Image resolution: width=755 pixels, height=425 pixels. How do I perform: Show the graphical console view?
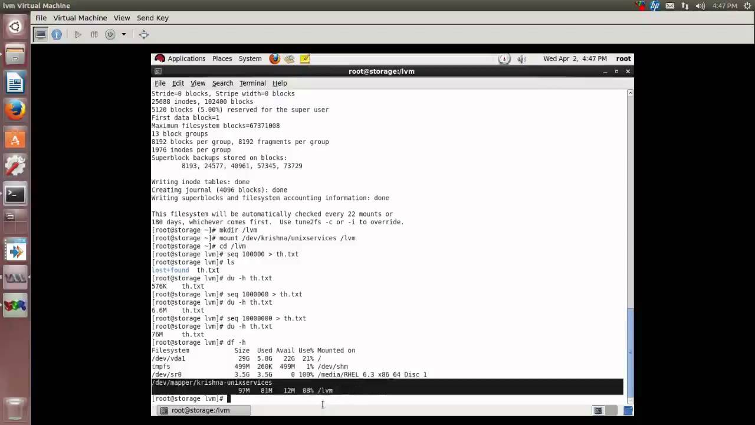(x=41, y=34)
